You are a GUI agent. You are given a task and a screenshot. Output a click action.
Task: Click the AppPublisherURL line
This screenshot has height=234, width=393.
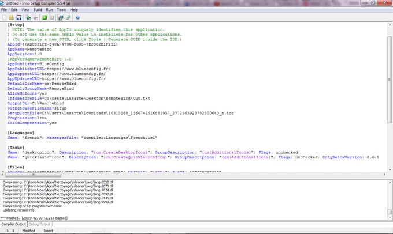click(59, 69)
